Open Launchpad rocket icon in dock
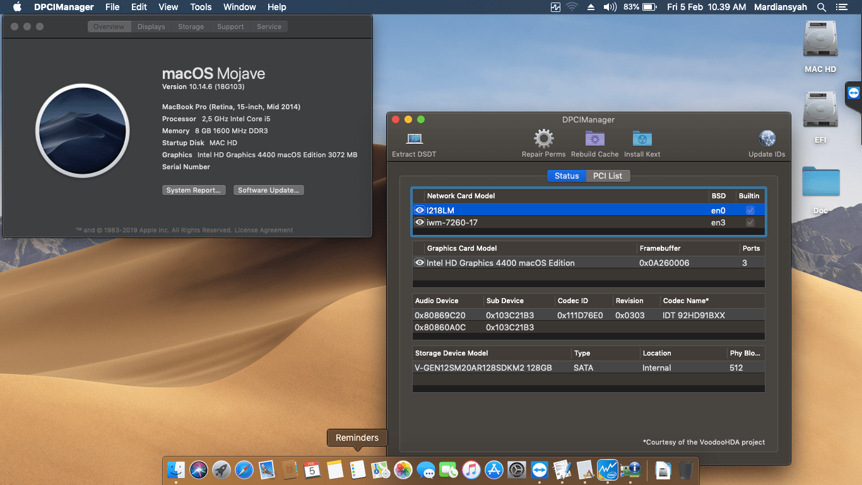862x485 pixels. click(x=221, y=469)
